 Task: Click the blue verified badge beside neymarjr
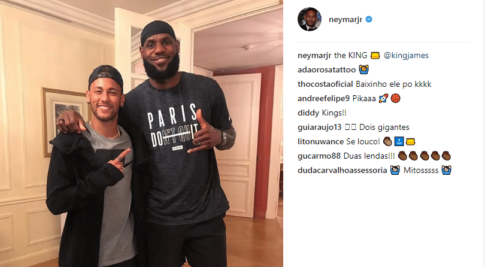pos(369,20)
